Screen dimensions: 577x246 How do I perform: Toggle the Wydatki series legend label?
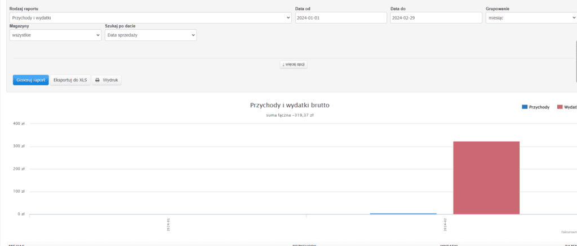coord(570,107)
